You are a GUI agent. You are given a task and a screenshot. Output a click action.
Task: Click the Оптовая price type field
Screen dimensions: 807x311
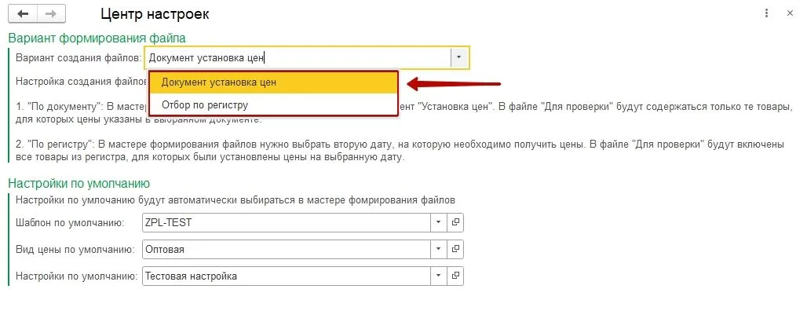pyautogui.click(x=287, y=249)
